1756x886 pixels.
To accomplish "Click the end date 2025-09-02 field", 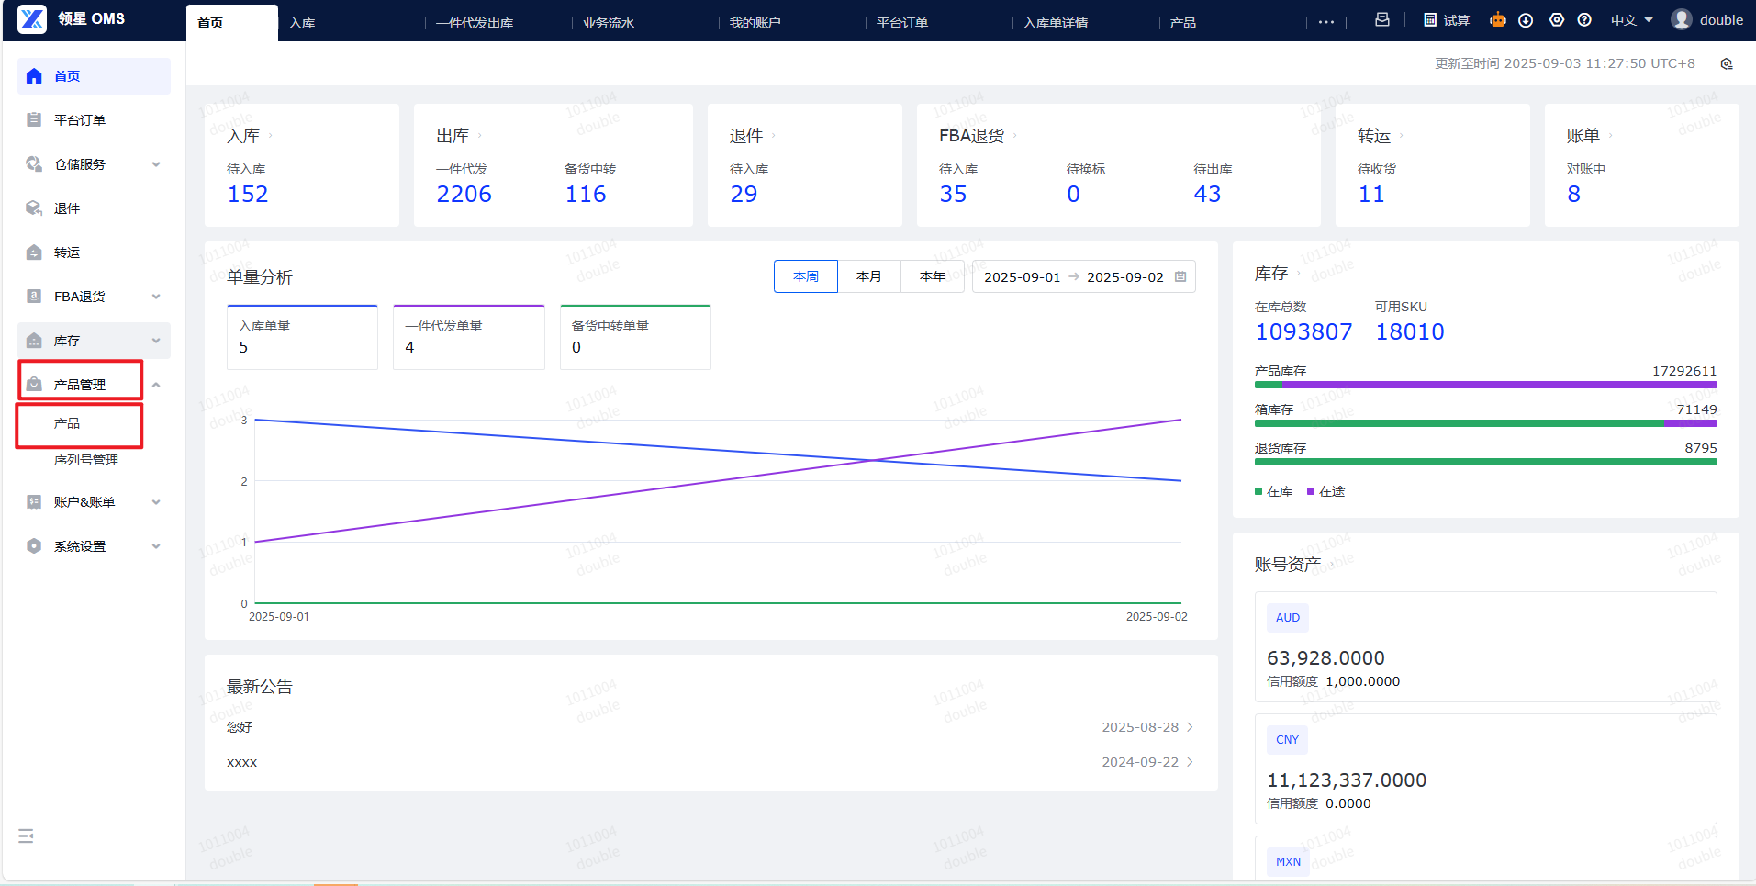I will point(1125,277).
